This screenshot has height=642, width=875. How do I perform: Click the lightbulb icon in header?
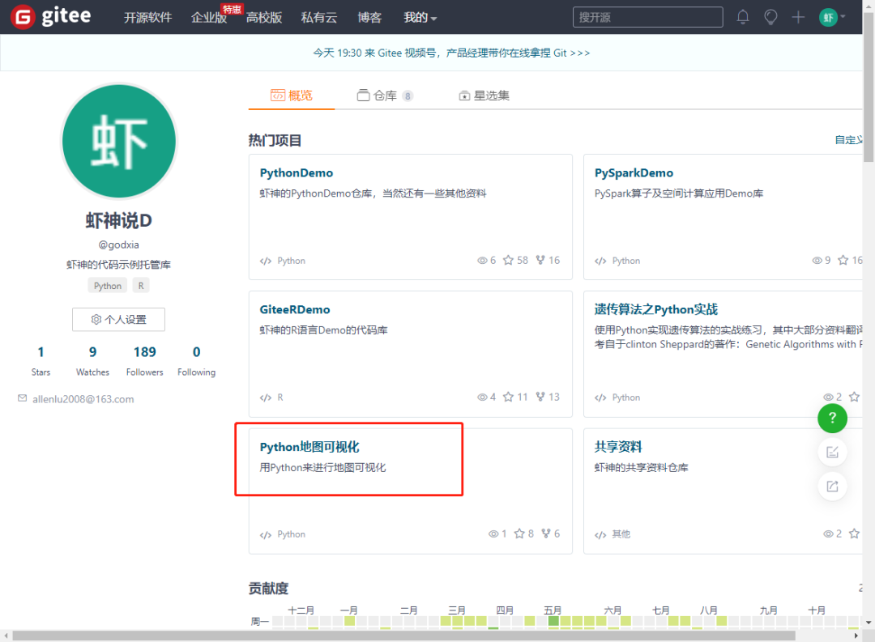tap(770, 17)
